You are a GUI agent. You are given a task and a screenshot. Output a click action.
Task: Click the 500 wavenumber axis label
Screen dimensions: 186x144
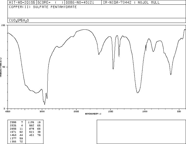click(179, 111)
